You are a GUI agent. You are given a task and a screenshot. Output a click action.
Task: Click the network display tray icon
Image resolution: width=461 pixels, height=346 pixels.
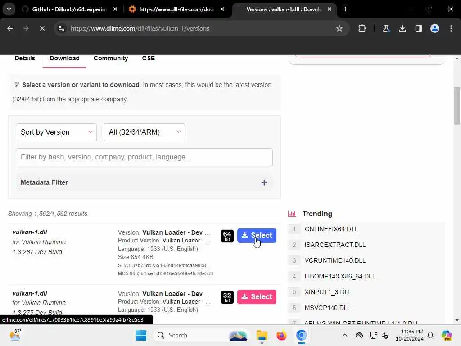pos(373,335)
